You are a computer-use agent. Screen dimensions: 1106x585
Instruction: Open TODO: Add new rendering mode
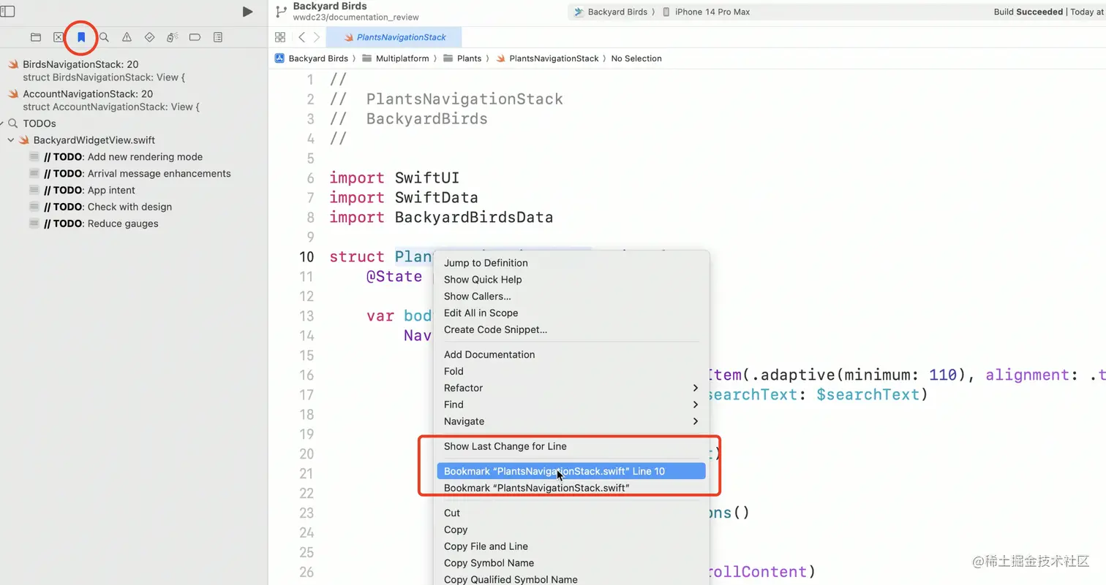[x=123, y=157]
